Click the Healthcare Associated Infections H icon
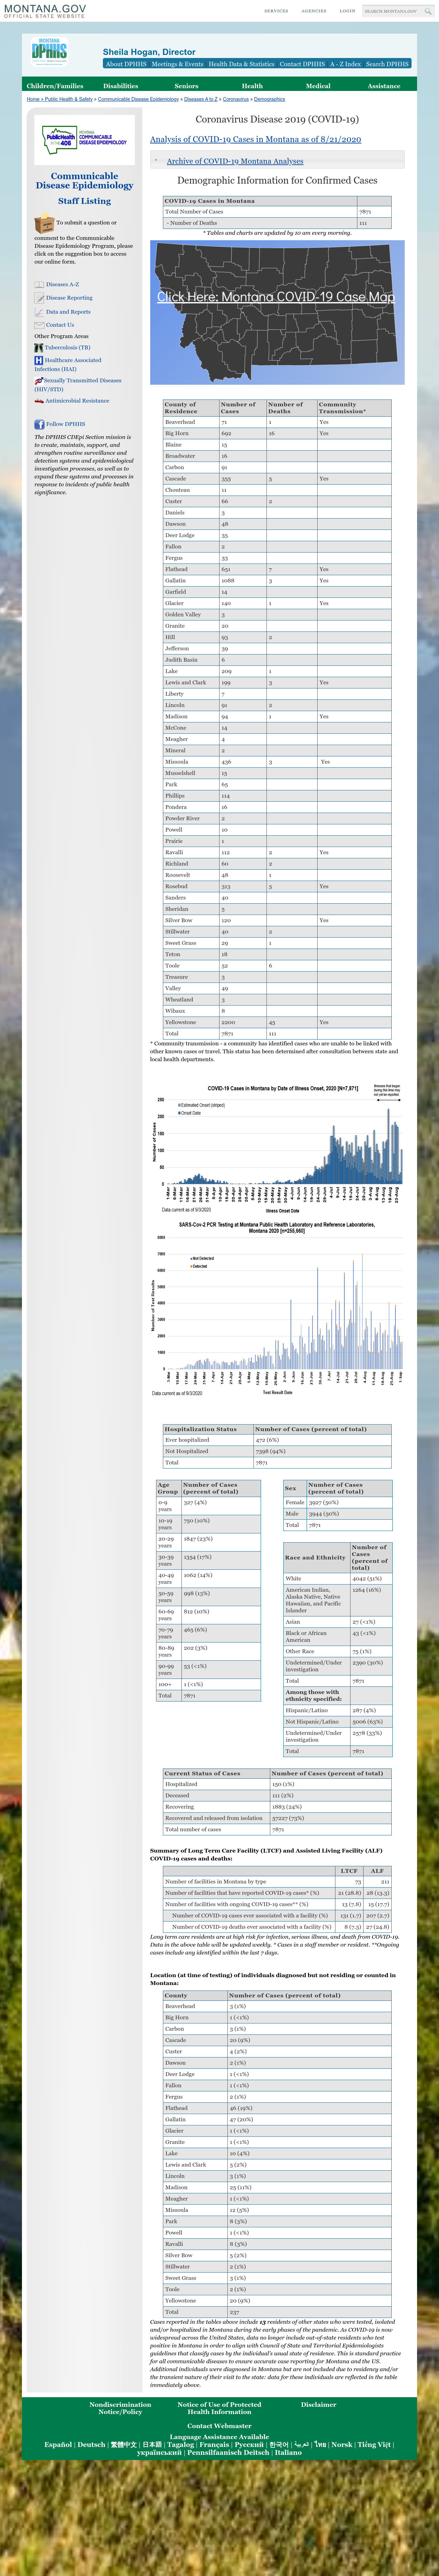 [39, 360]
